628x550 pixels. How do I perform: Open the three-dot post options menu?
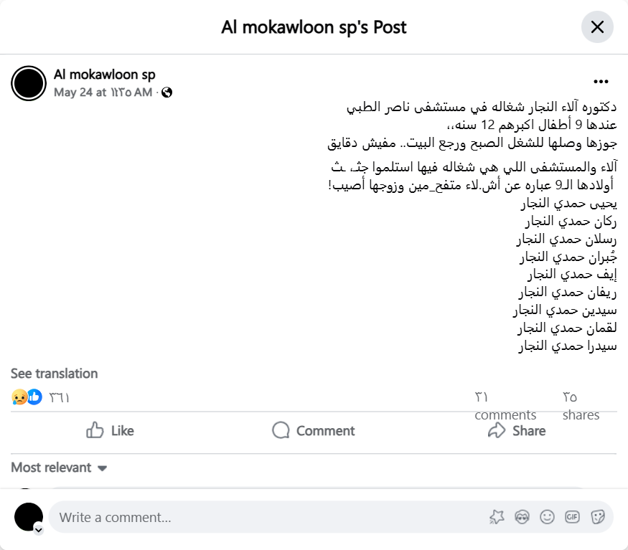601,82
